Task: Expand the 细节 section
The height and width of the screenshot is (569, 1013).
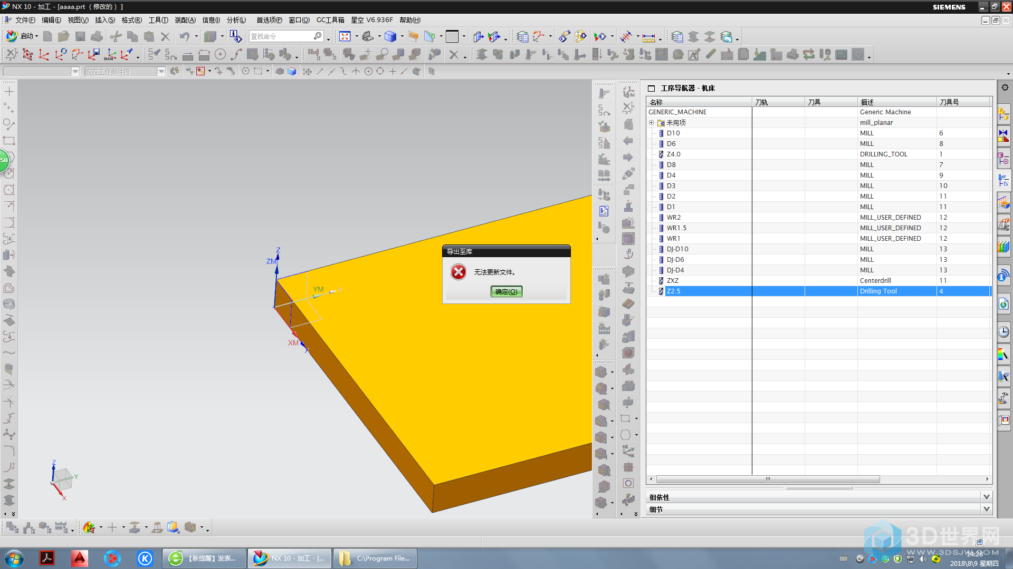Action: tap(987, 509)
